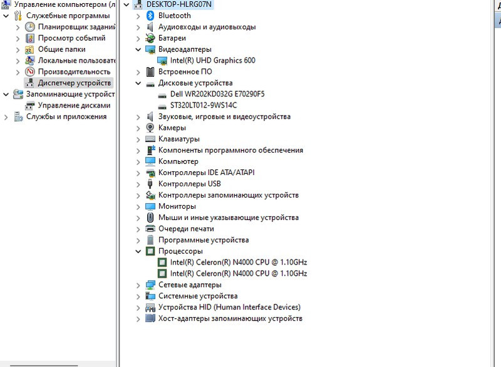Click the Bluetooth category icon
Image resolution: width=501 pixels, height=367 pixels.
(150, 16)
